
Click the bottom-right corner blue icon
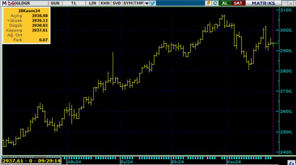click(x=291, y=162)
